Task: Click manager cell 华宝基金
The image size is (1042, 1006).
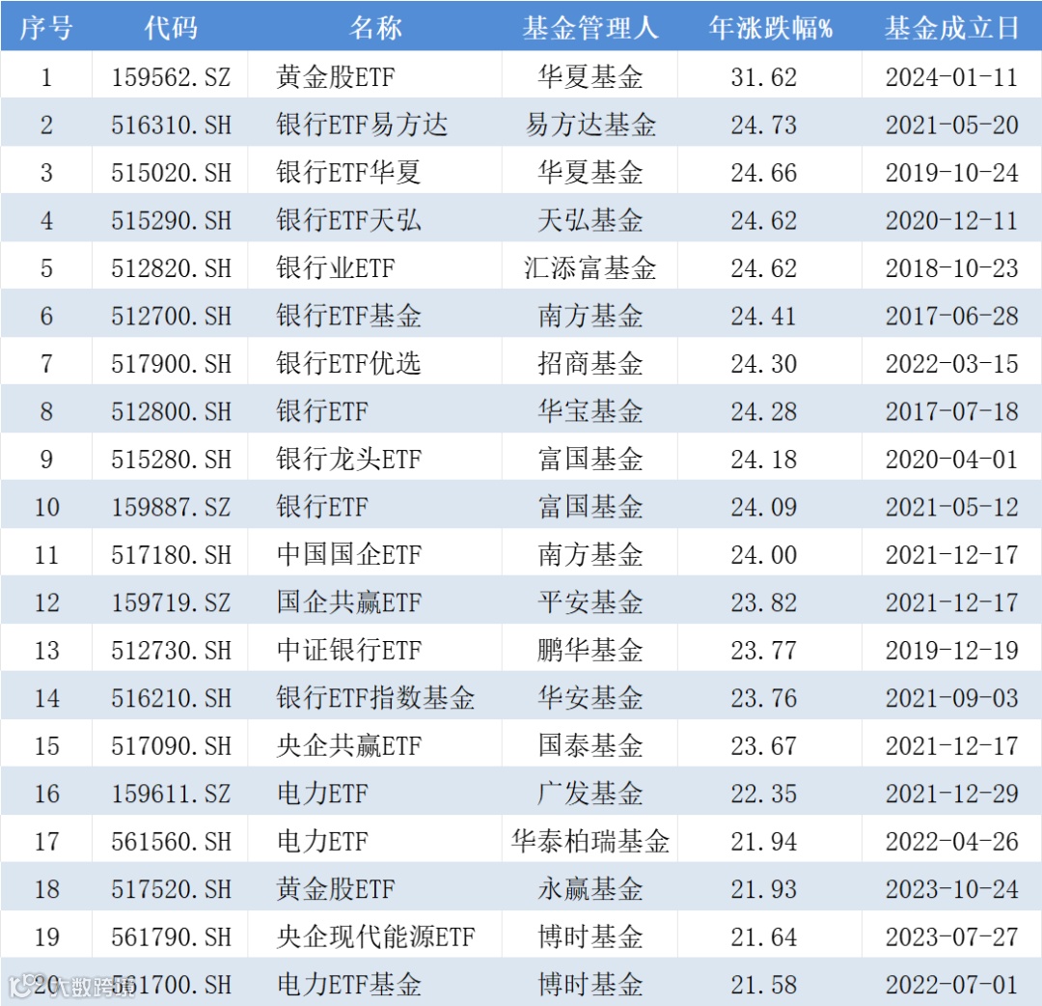Action: 590,411
